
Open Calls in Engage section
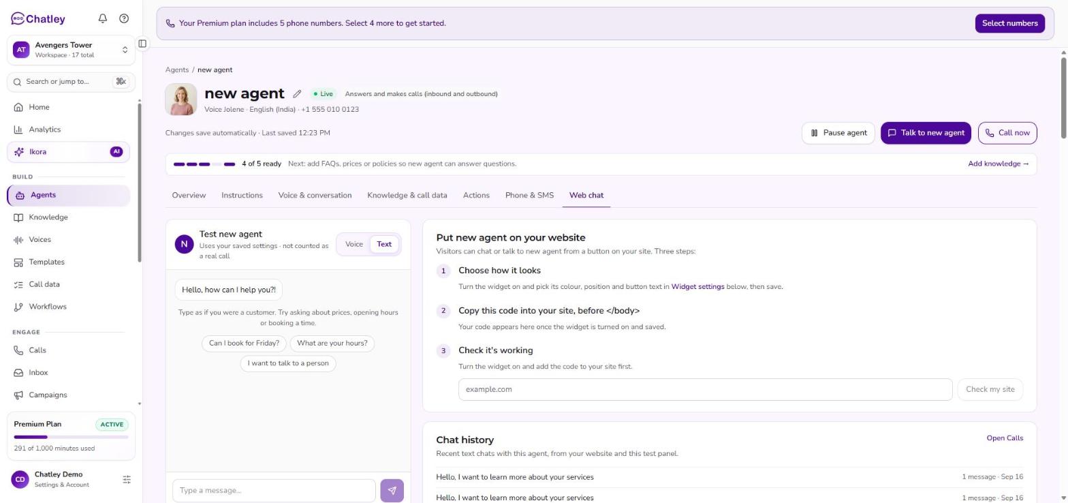pos(68,350)
